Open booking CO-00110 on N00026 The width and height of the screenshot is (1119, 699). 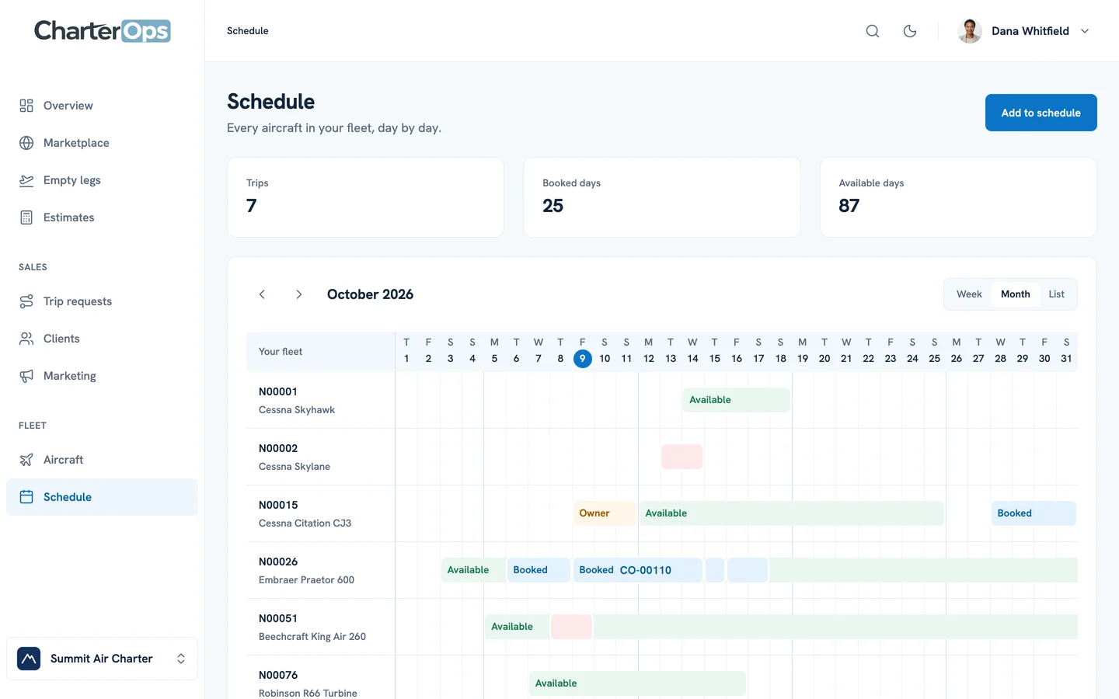638,570
